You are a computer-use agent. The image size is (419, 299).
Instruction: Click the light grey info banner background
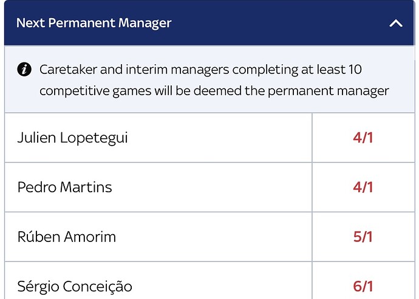coord(209,79)
